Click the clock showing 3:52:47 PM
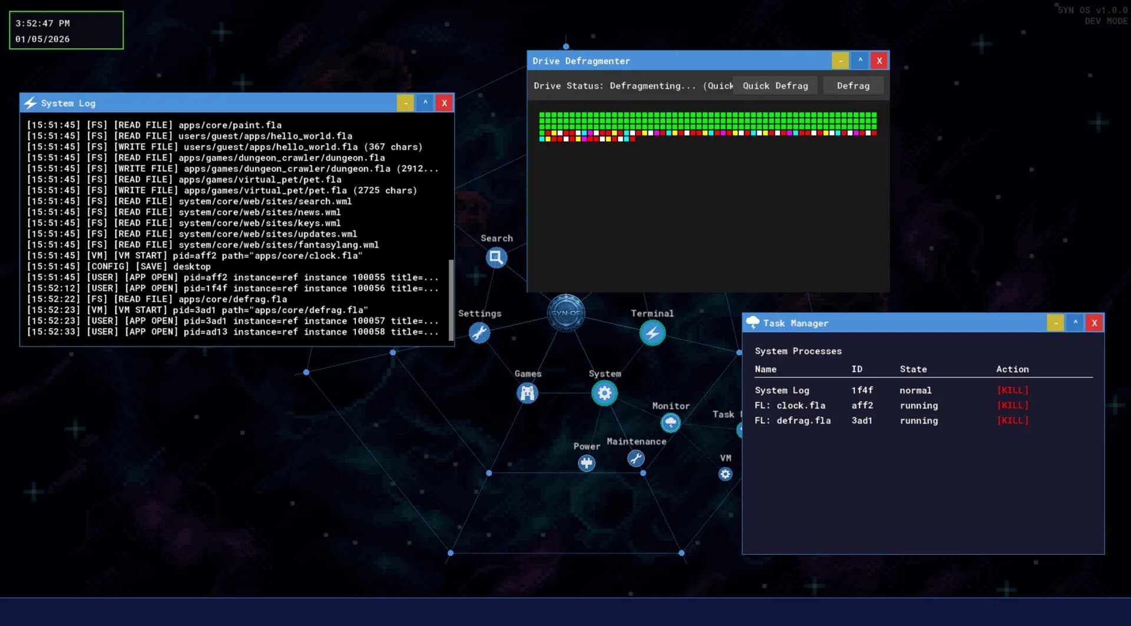 click(42, 24)
